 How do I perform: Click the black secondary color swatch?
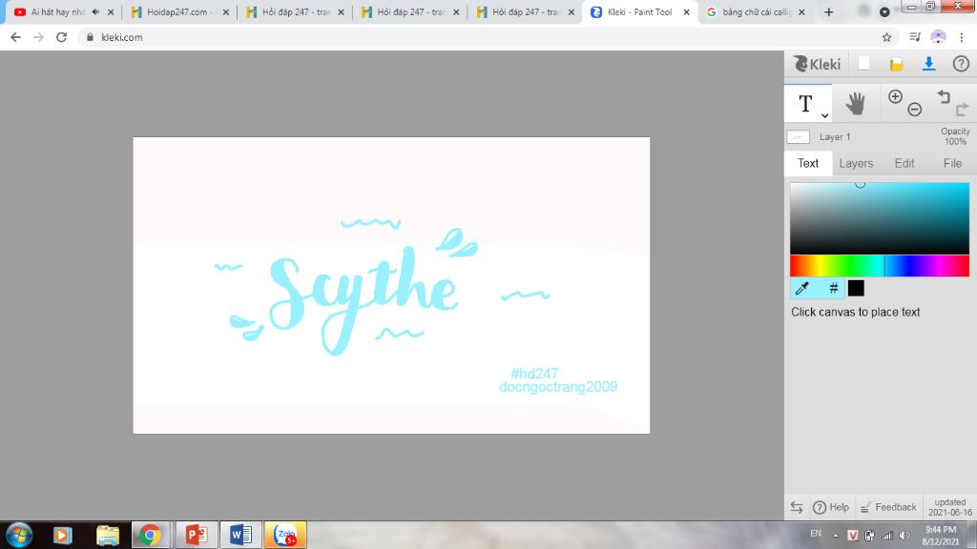coord(856,288)
